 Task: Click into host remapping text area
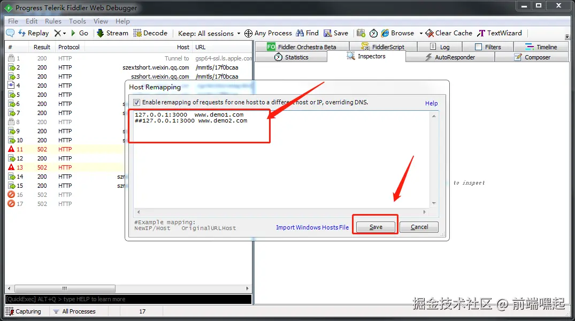[x=281, y=159]
